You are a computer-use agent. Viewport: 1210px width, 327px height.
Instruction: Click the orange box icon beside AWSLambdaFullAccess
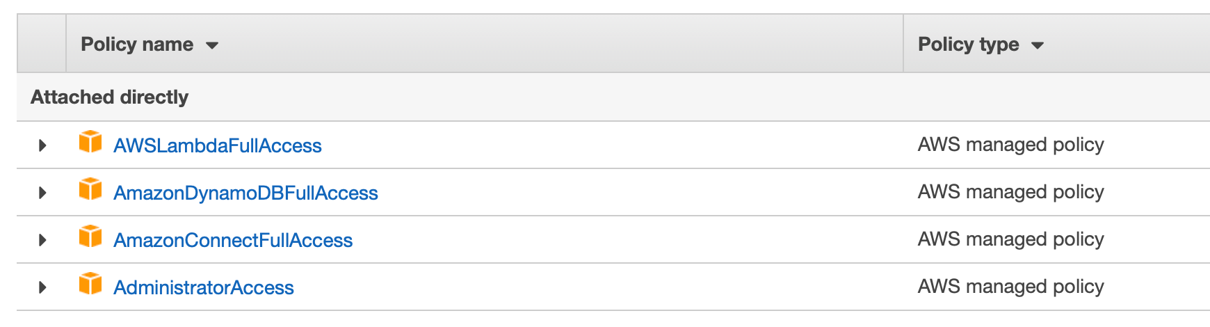90,141
